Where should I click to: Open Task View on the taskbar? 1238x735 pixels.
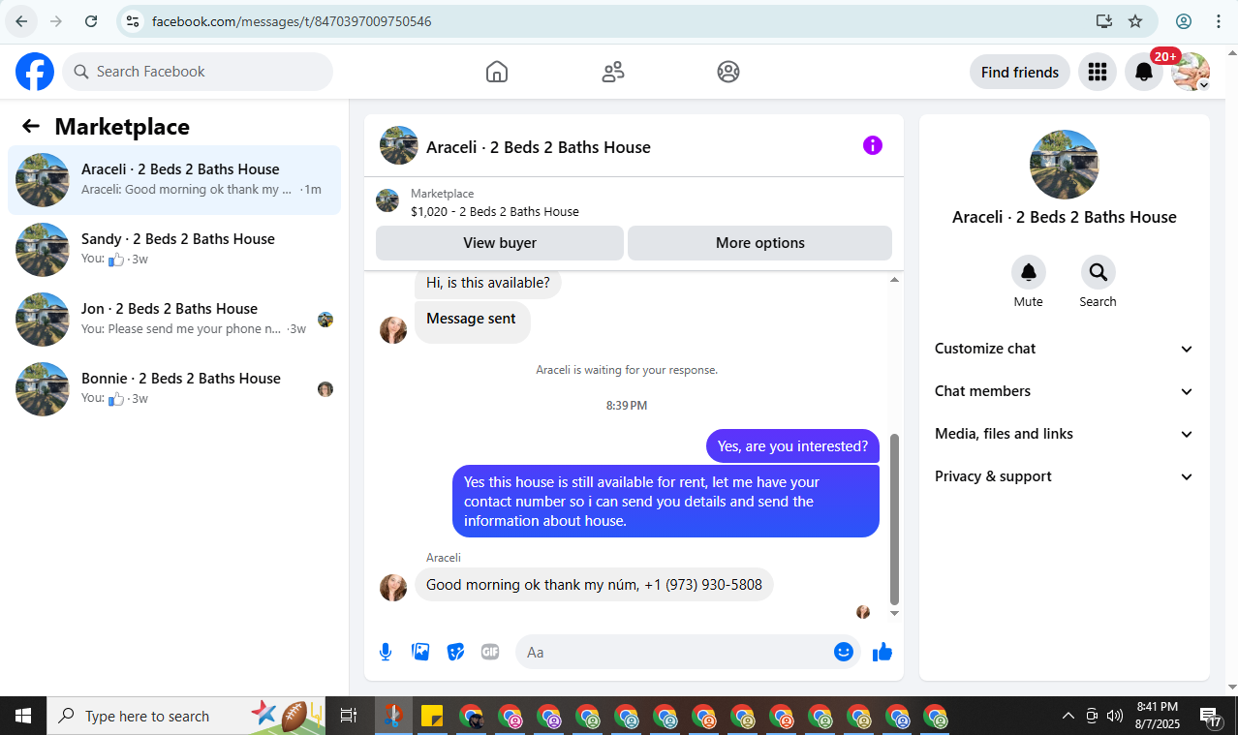point(348,716)
